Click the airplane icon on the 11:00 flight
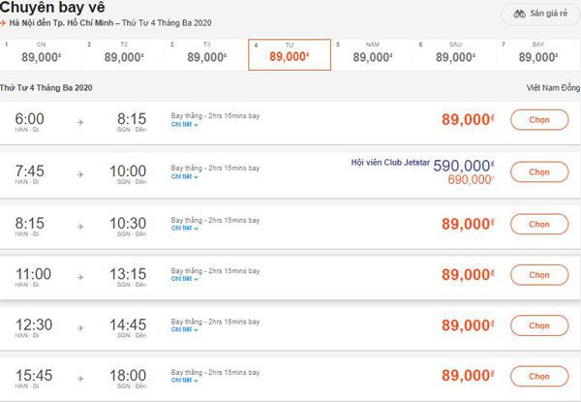The height and width of the screenshot is (402, 581). point(80,277)
